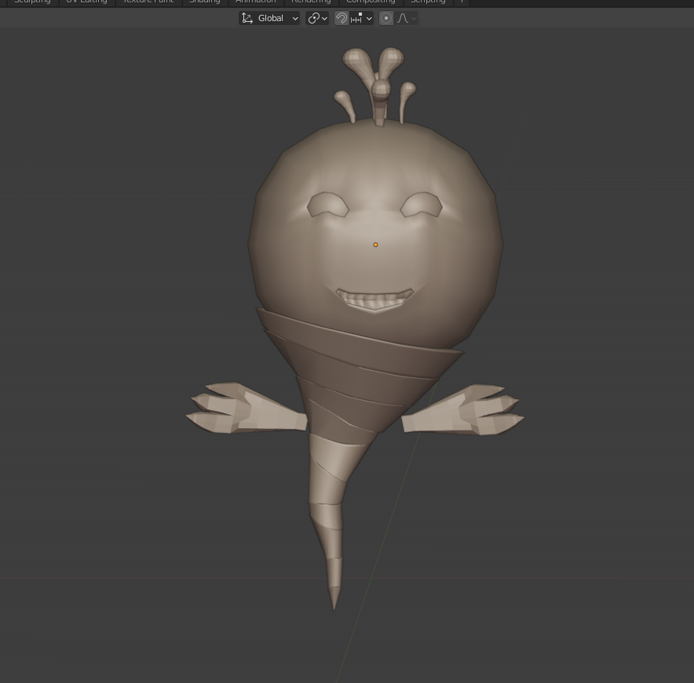Select the character's round head mesh
The image size is (694, 683).
pos(375,234)
